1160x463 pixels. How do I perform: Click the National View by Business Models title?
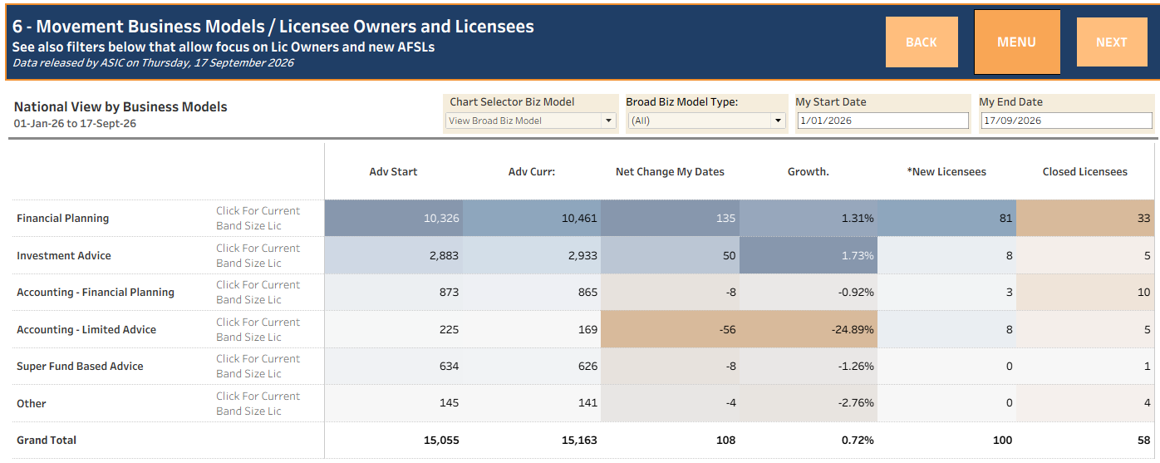coord(120,106)
